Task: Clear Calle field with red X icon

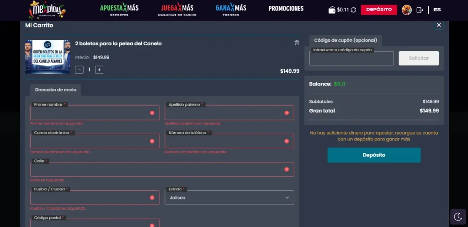Action: 287,169
